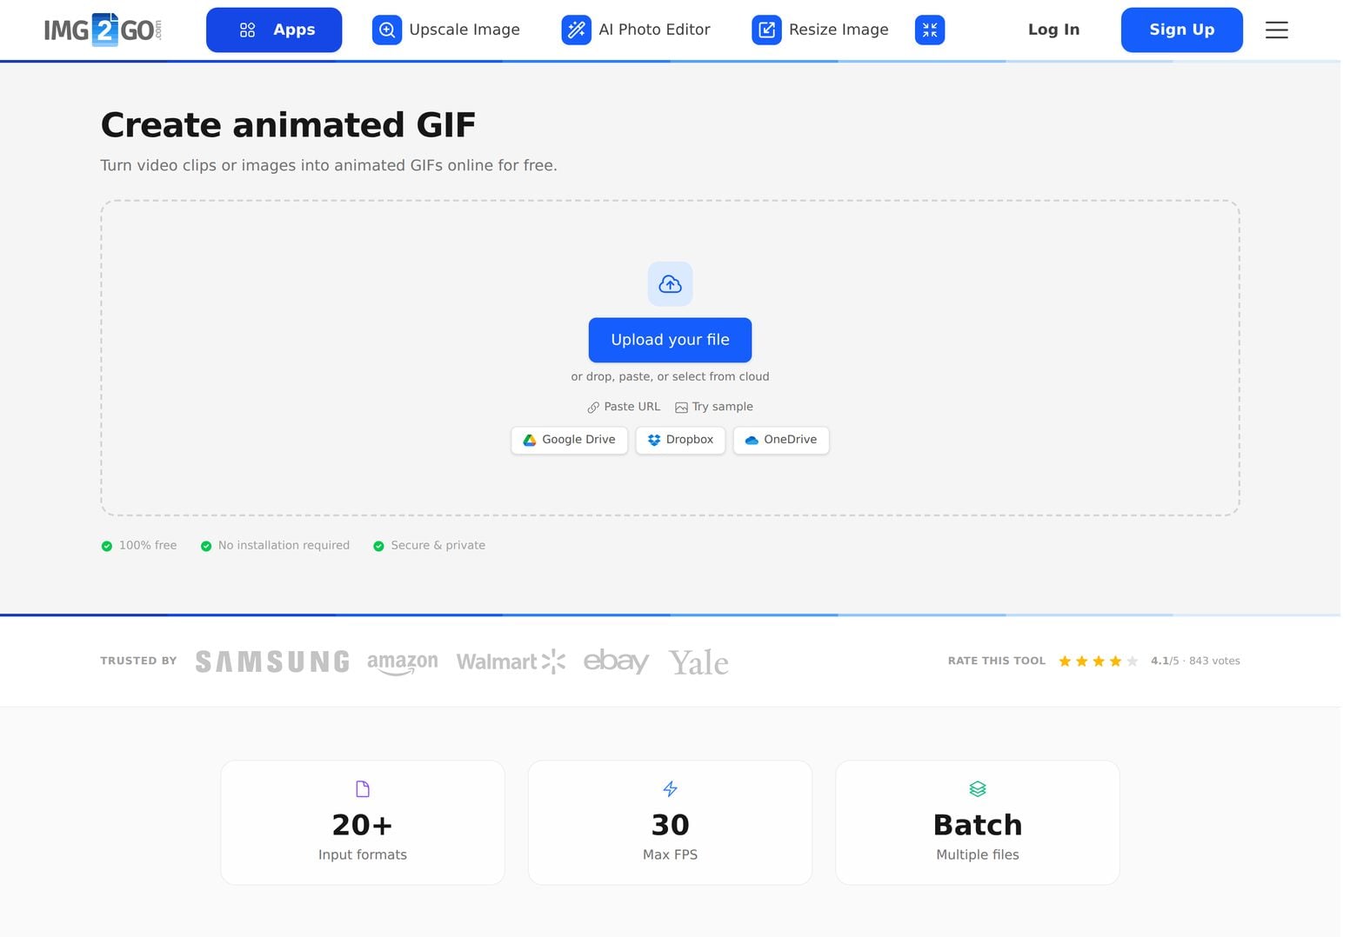This screenshot has height=937, width=1350.
Task: Click the Upscale Image magnifier icon
Action: (387, 30)
